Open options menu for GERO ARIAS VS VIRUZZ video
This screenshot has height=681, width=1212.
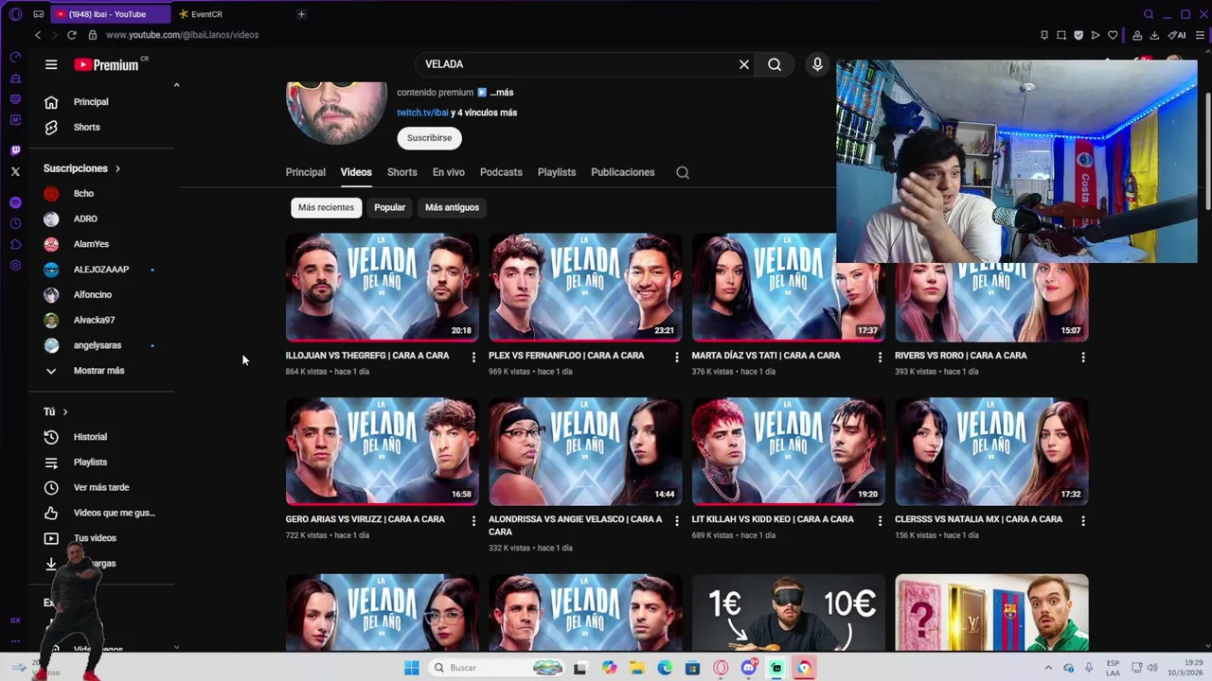point(473,520)
